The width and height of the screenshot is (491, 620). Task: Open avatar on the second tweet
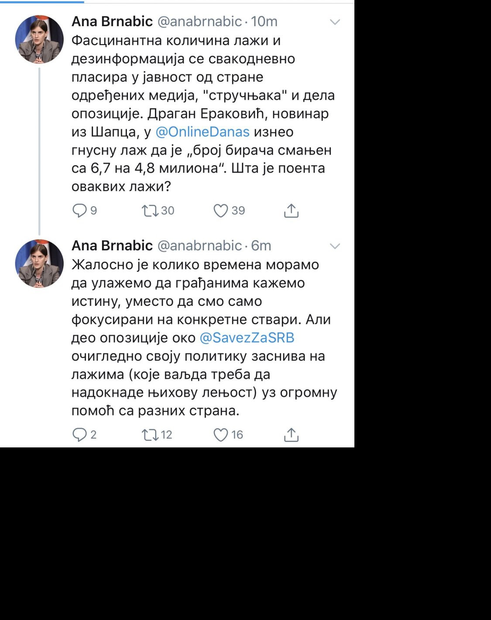[39, 263]
